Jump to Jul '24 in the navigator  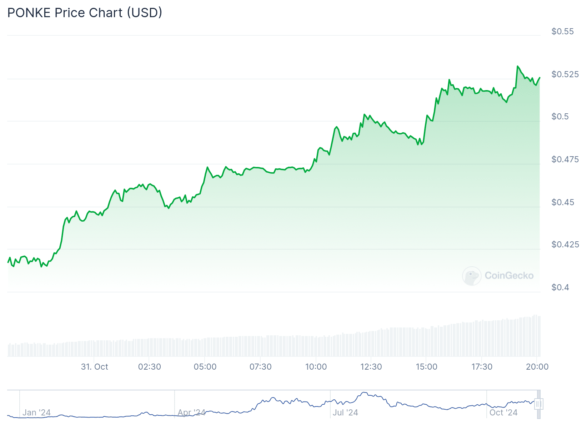[x=345, y=413]
